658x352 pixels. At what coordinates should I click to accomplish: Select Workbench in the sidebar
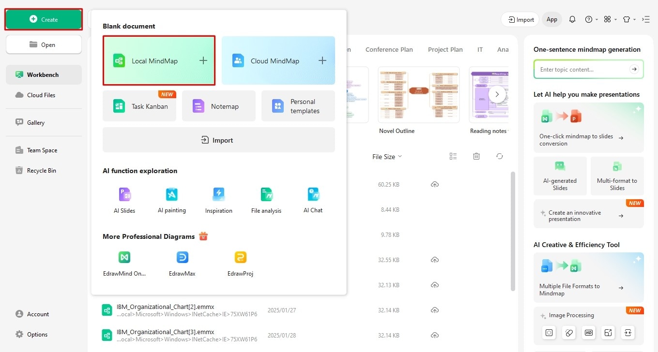[x=44, y=74]
